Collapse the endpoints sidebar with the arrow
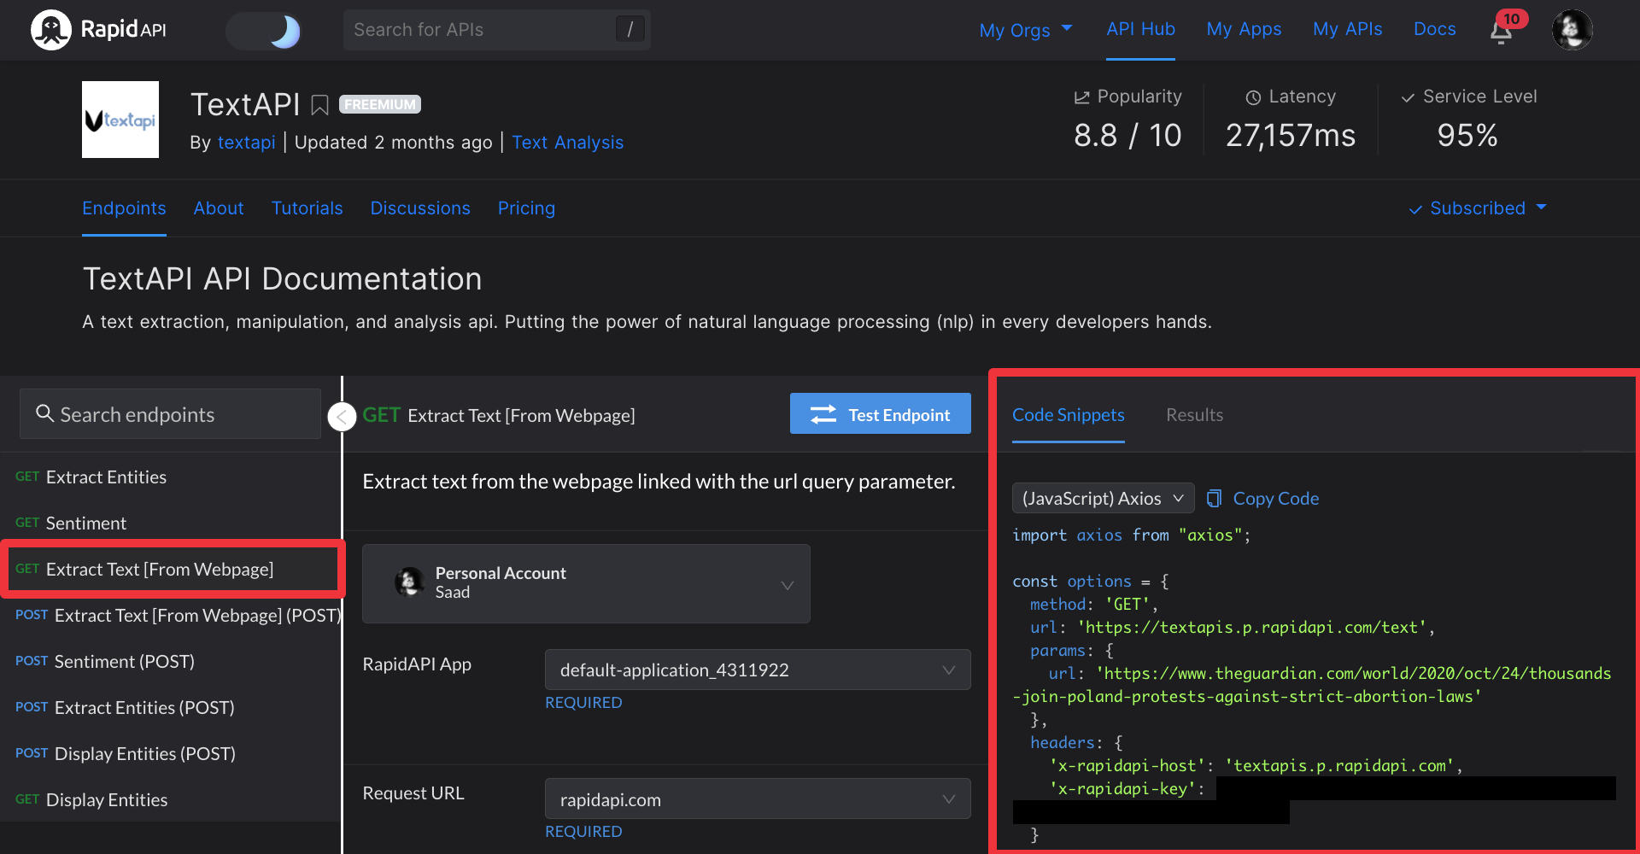Image resolution: width=1640 pixels, height=854 pixels. coord(342,417)
